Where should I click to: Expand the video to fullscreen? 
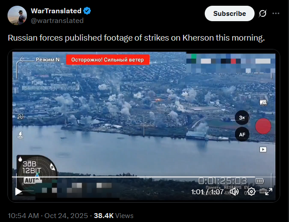click(x=269, y=192)
